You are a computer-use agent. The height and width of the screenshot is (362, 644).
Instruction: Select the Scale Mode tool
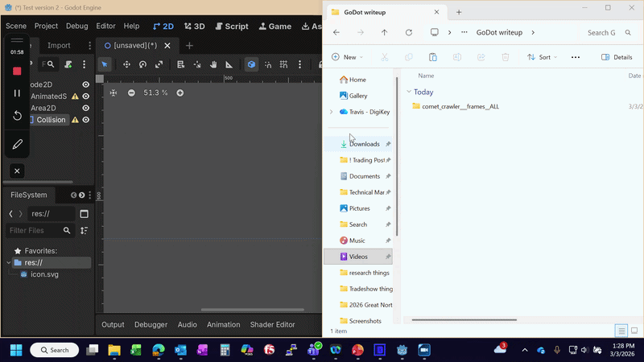coord(159,64)
